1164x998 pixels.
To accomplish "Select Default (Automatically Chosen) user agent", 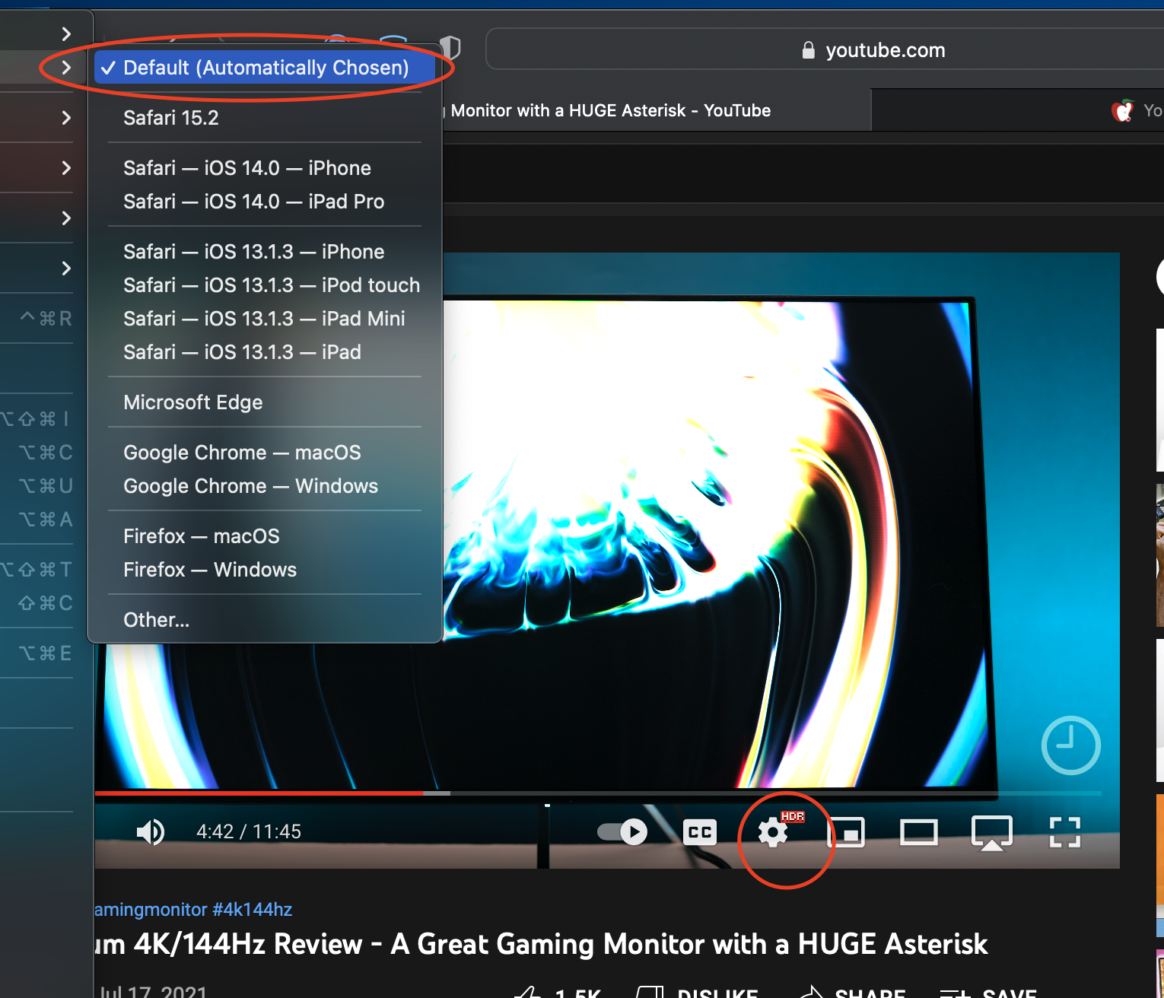I will click(265, 68).
